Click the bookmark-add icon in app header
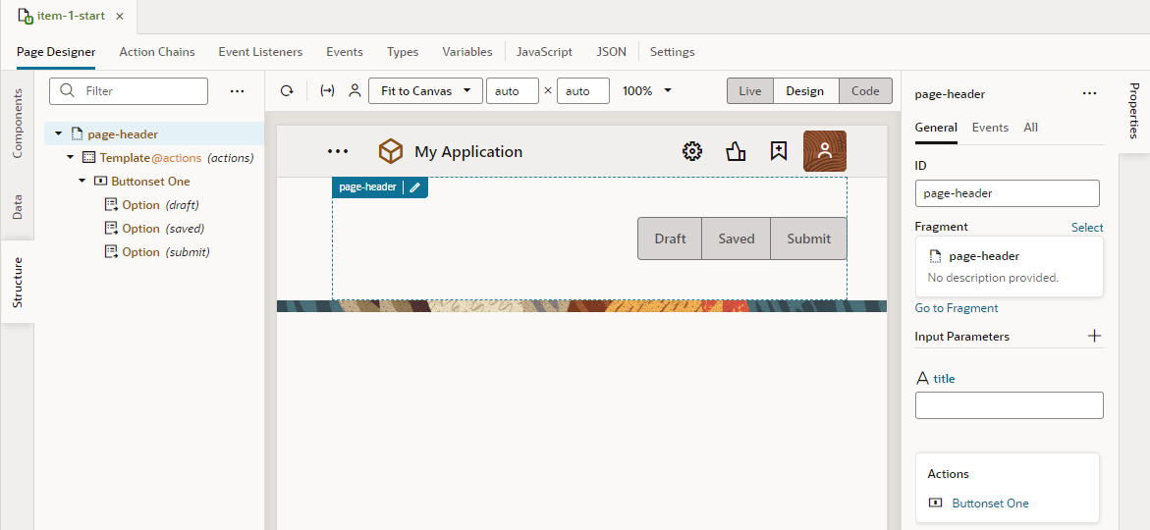 click(779, 152)
